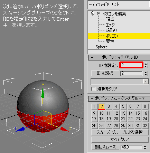Click the lightbulb icon beside ポリゴンを編集

pyautogui.click(x=93, y=14)
